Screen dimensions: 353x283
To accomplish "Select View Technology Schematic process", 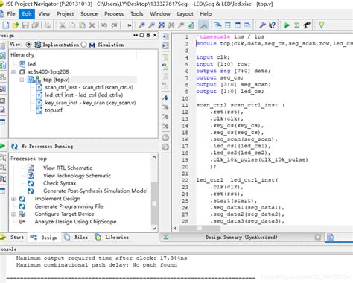I will click(x=77, y=176).
